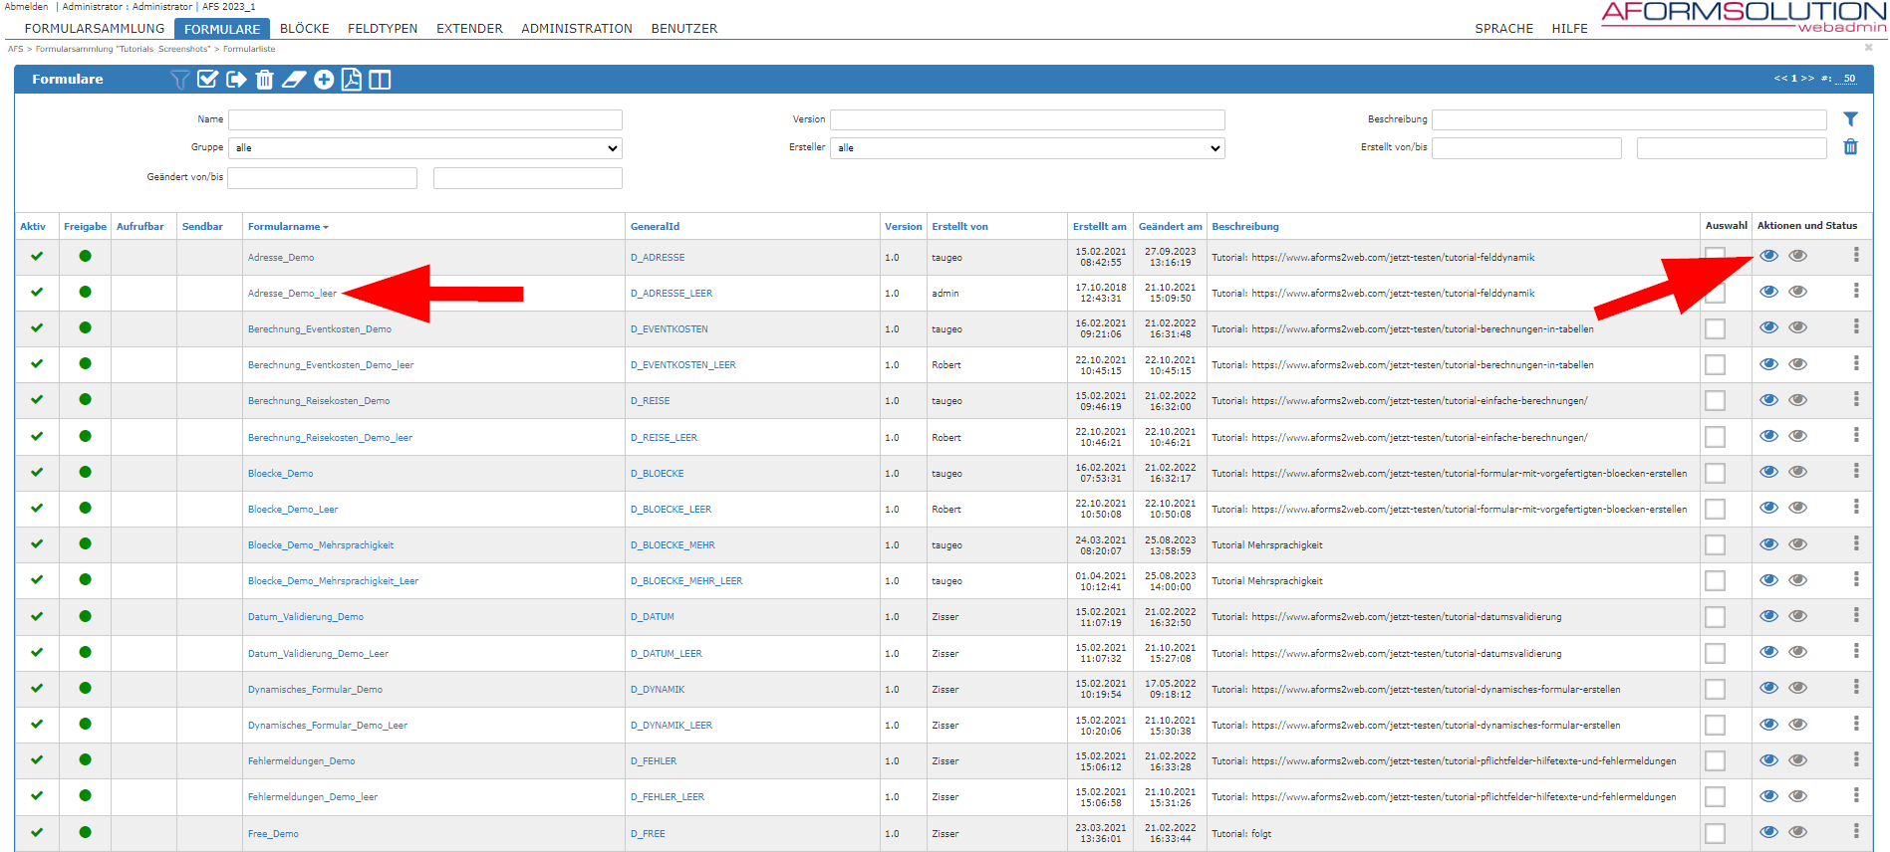Sort by Formularname column header
This screenshot has width=1890, height=852.
(287, 227)
